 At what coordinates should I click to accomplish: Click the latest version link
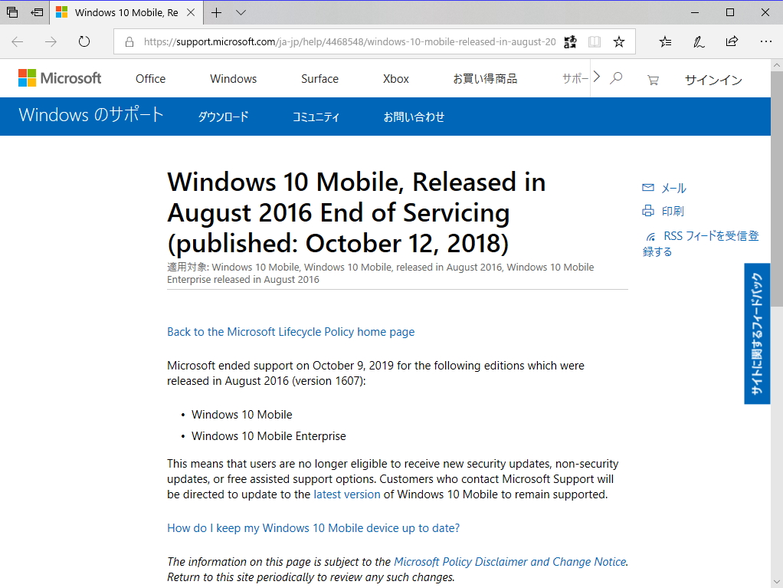347,494
